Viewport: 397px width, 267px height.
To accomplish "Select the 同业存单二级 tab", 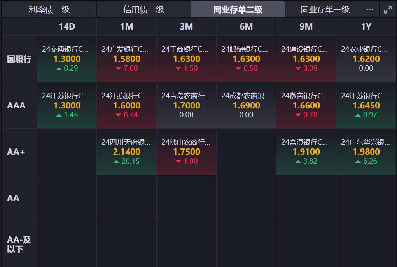I will pyautogui.click(x=238, y=10).
